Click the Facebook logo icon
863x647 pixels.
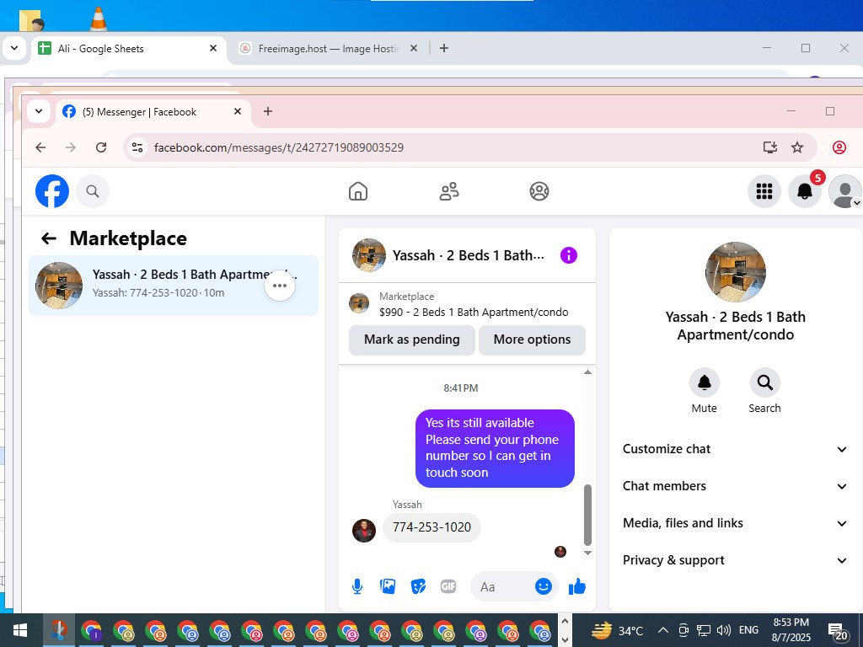click(x=52, y=191)
